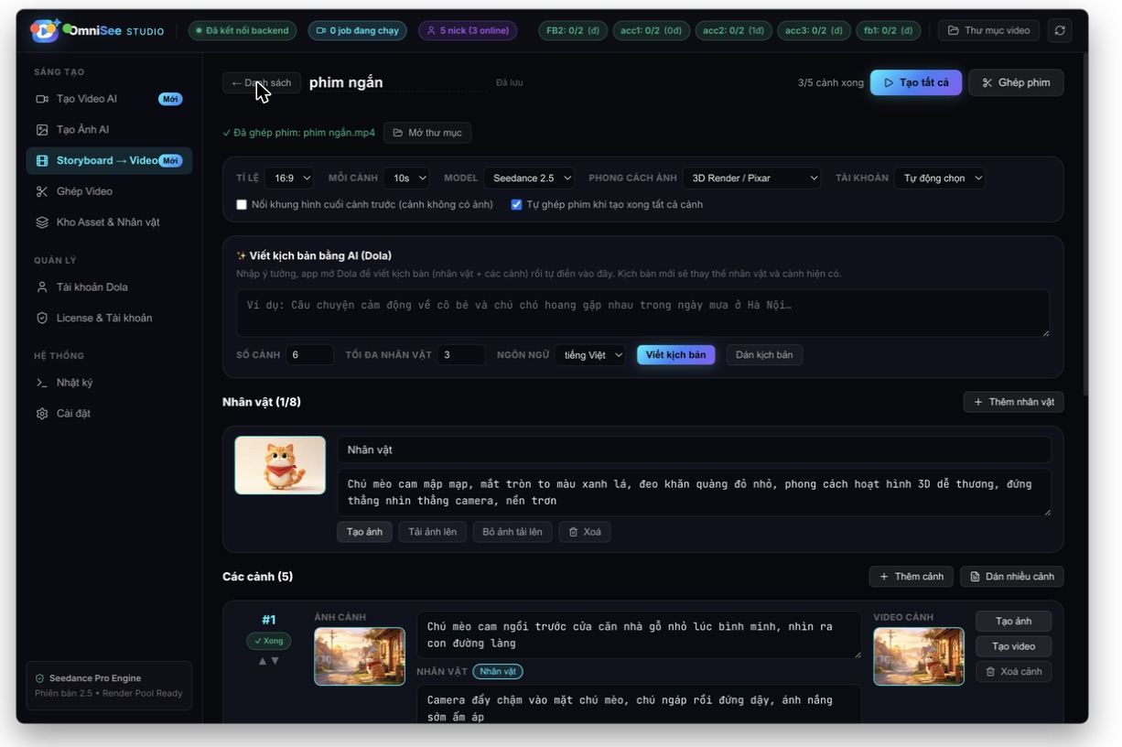Click the shield icon for License & Tài khoản
This screenshot has width=1122, height=747.
point(42,319)
